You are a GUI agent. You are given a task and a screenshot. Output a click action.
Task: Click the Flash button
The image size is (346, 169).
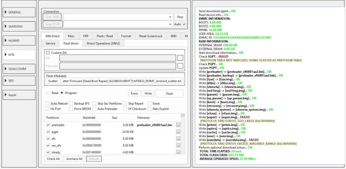[170, 93]
